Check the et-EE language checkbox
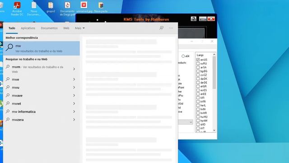The height and width of the screenshot is (163, 289). pos(198,94)
